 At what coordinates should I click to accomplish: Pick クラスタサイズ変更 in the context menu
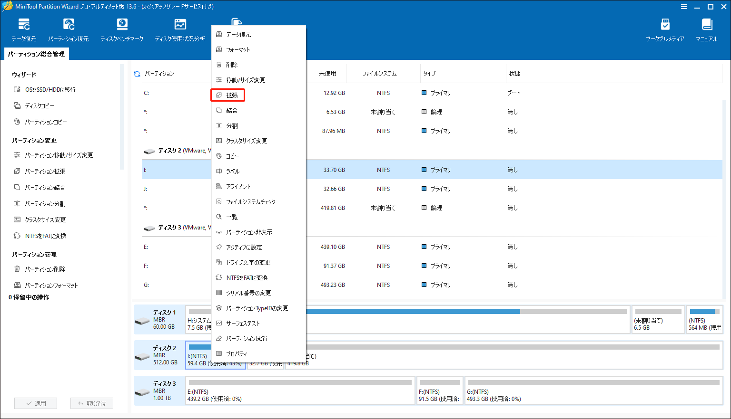(x=258, y=141)
